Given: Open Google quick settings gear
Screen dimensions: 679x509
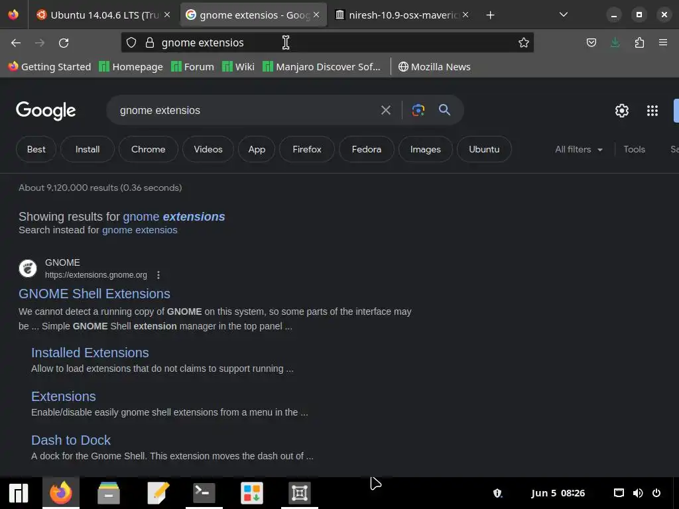Looking at the screenshot, I should pyautogui.click(x=622, y=111).
